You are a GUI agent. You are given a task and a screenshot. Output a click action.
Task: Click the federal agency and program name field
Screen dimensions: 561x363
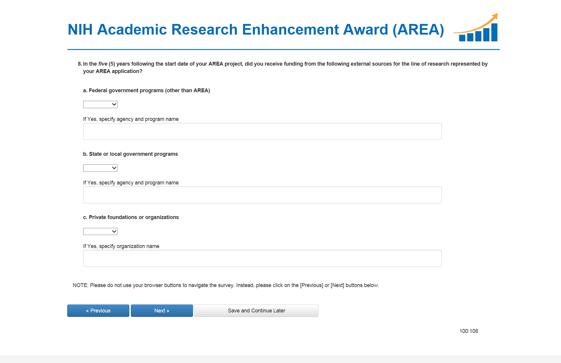(x=262, y=132)
